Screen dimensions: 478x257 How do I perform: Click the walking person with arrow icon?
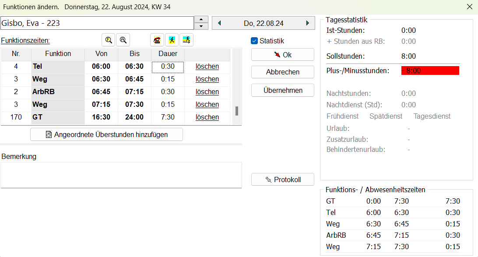click(186, 40)
